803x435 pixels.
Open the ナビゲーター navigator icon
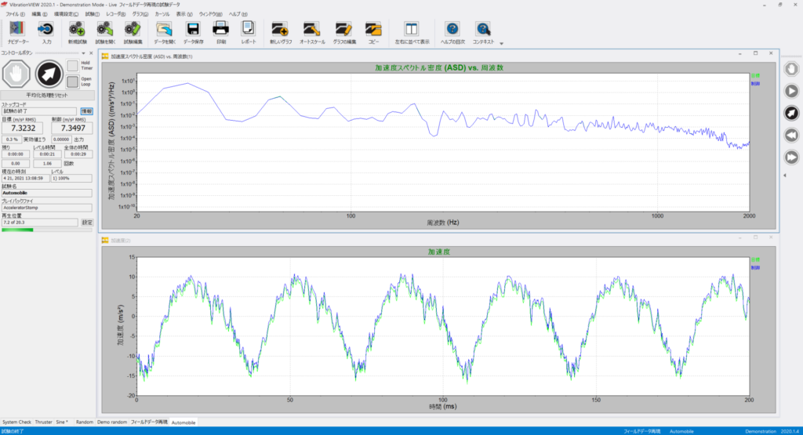[x=17, y=32]
